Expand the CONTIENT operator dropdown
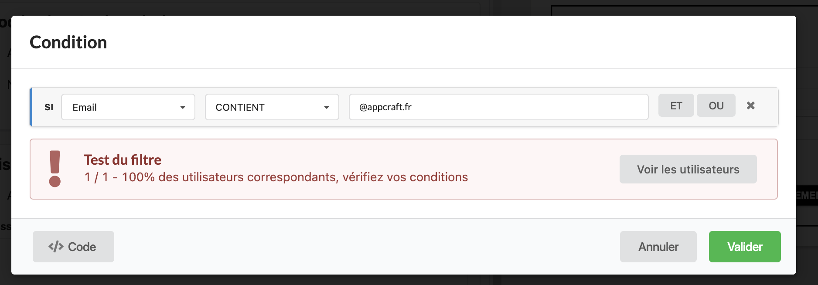Viewport: 818px width, 285px height. pyautogui.click(x=272, y=107)
